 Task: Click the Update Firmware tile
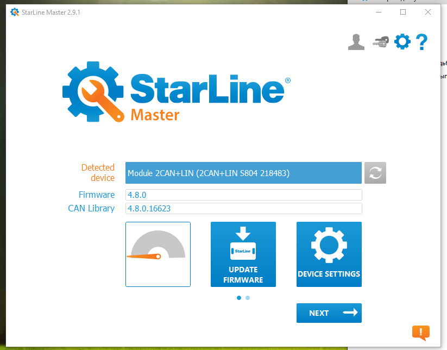[243, 254]
